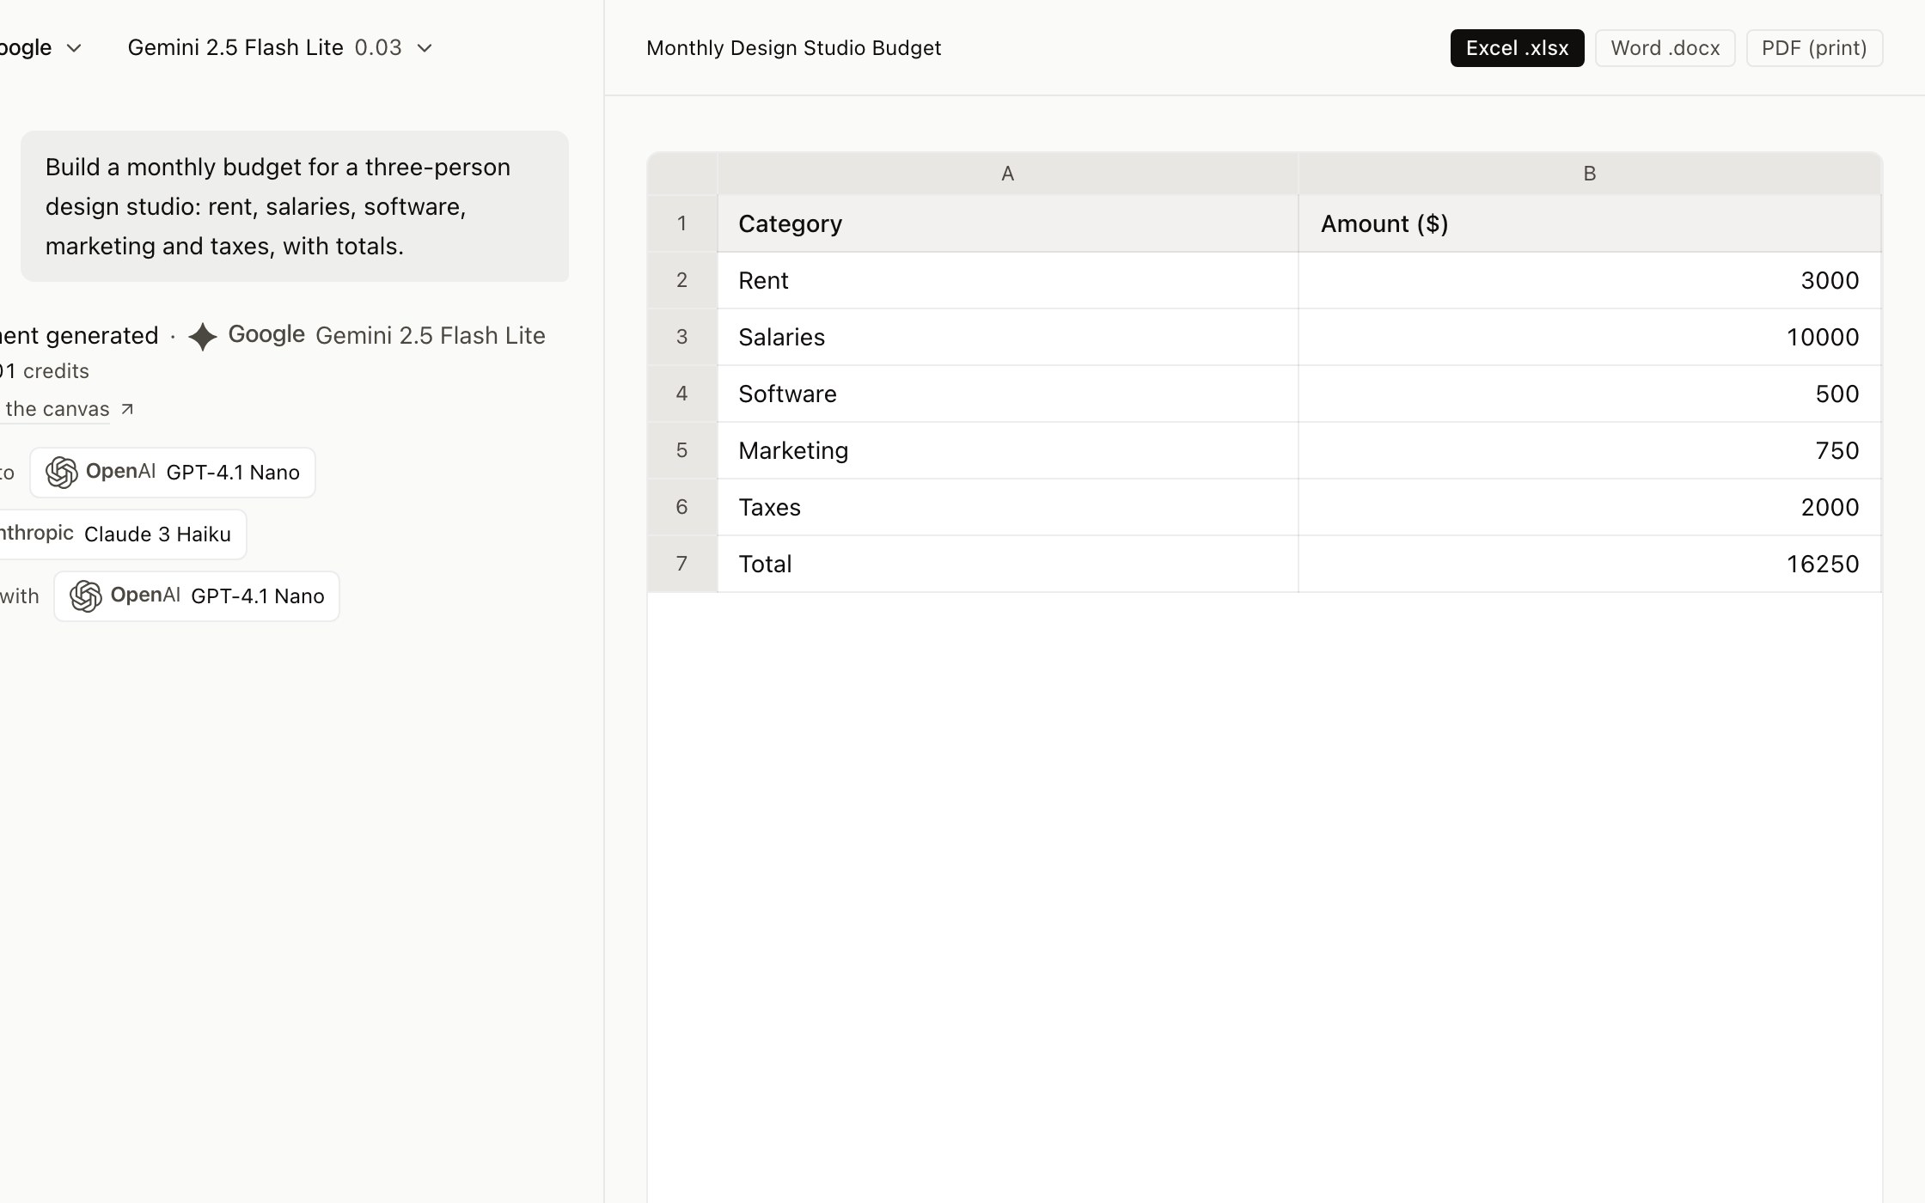Open the Gemini 2.5 Flash Lite model dropdown
Image resolution: width=1925 pixels, height=1203 pixels.
(x=280, y=48)
